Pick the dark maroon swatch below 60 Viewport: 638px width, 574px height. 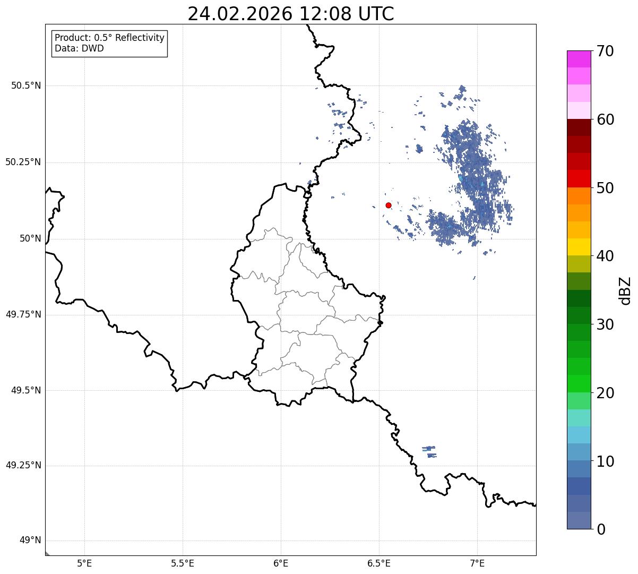tap(579, 127)
